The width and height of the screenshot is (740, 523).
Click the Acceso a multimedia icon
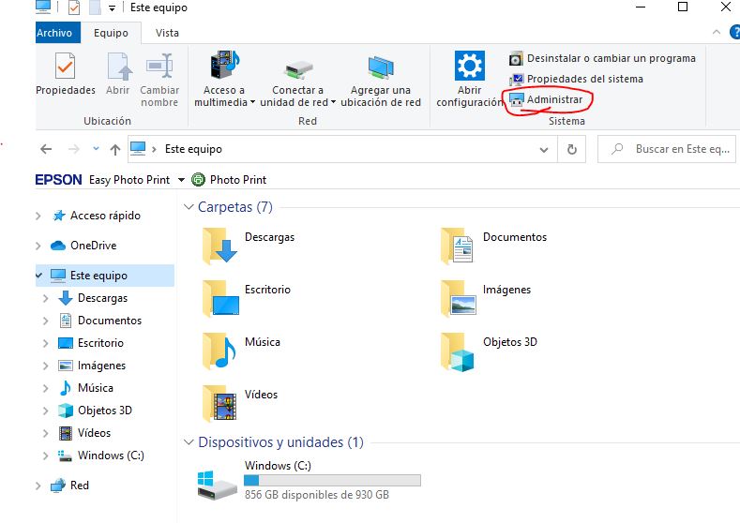(x=225, y=65)
